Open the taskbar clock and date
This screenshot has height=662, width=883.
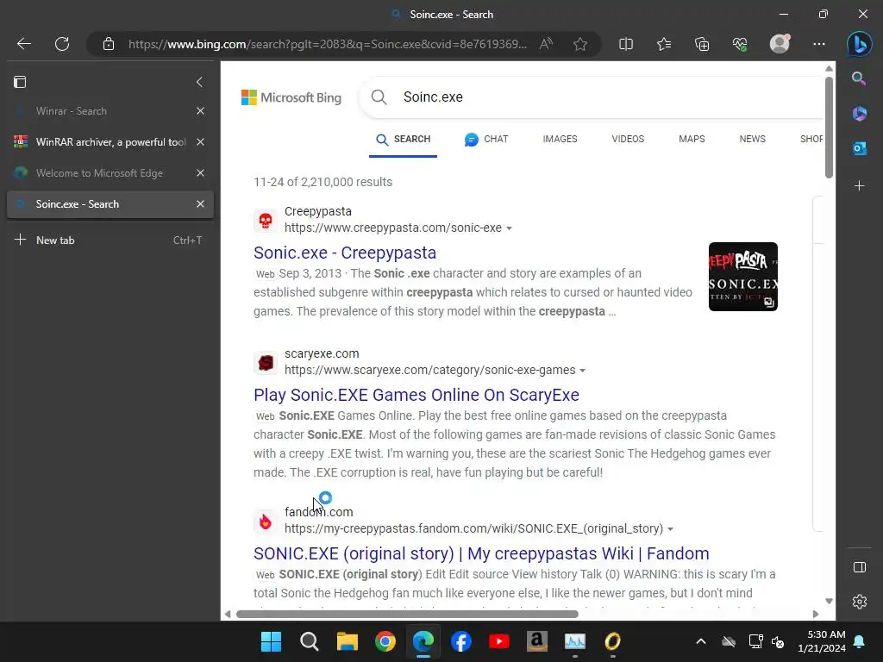[x=822, y=641]
